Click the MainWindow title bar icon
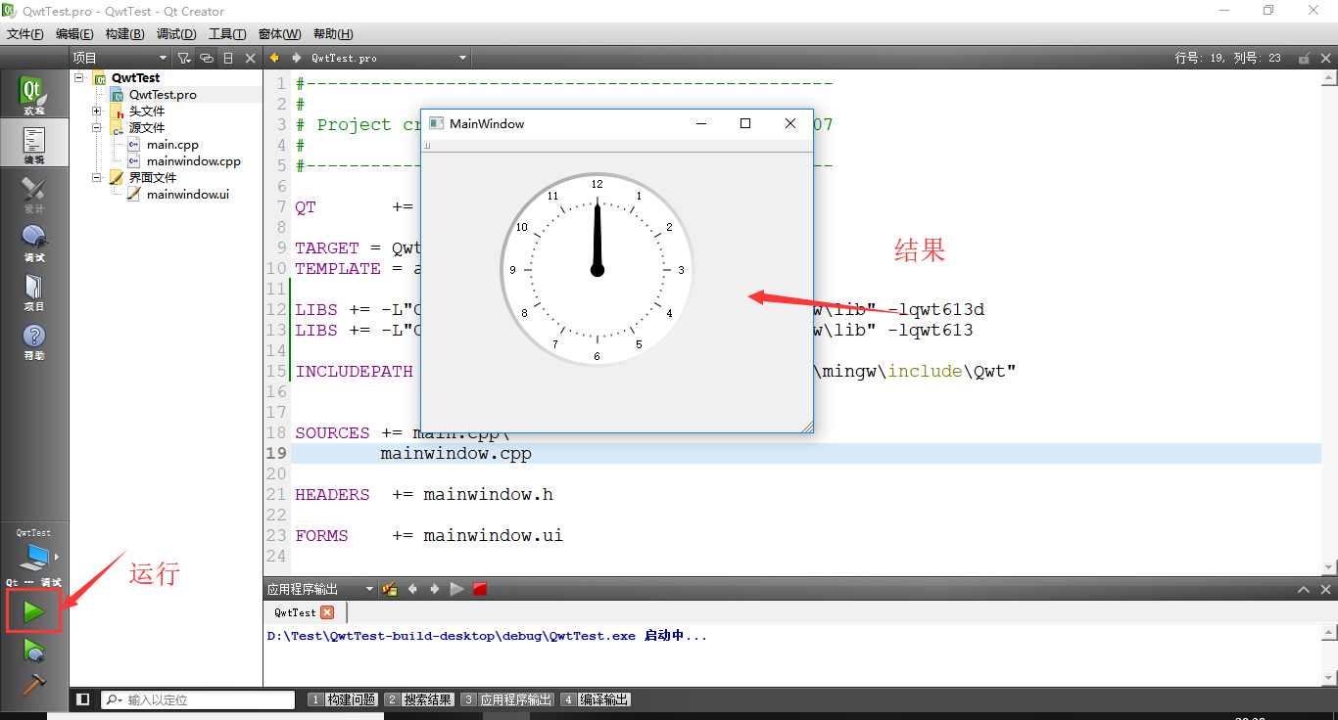 coord(436,123)
